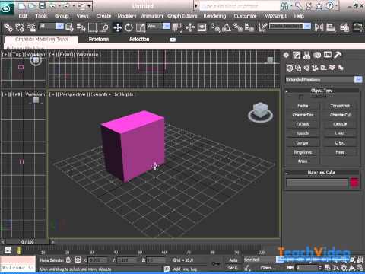
Task: Open the Edit menu
Action: 23,16
